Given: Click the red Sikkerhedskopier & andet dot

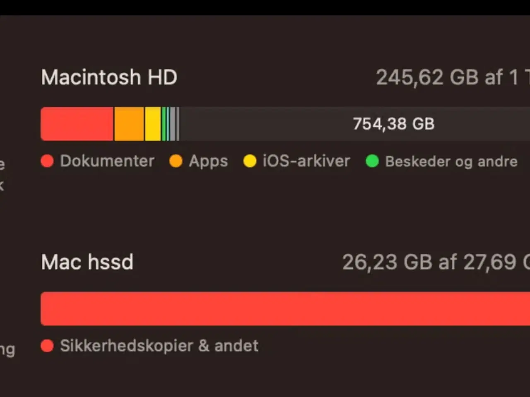Looking at the screenshot, I should 47,346.
